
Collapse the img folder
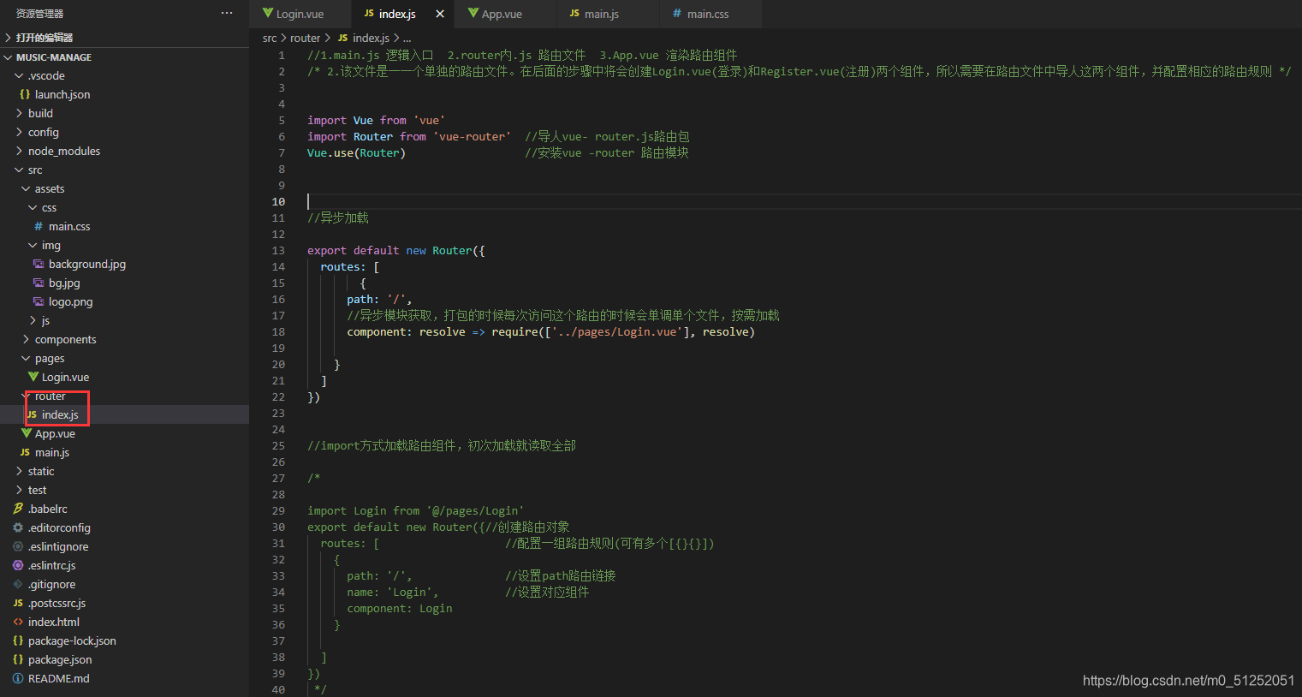pos(33,245)
